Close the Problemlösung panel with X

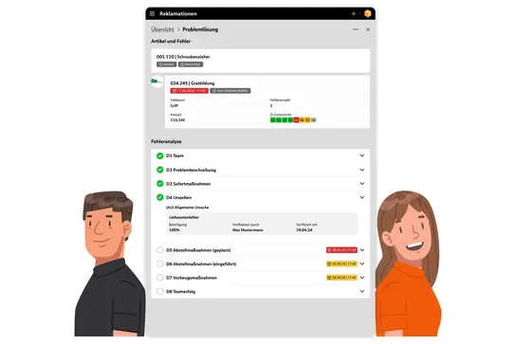(x=368, y=29)
